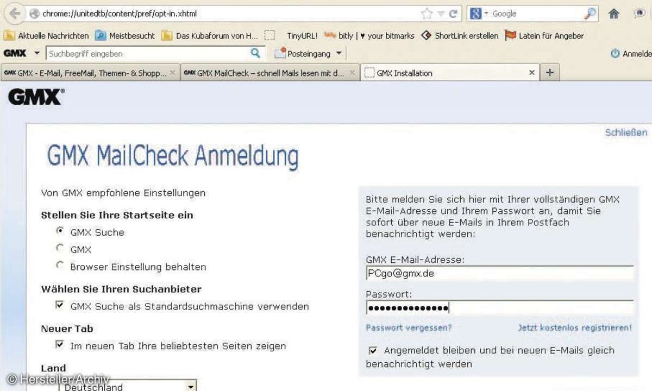This screenshot has width=652, height=391.
Task: Click 'Von GMX empfohlene Einstellungen' text
Action: tap(123, 193)
